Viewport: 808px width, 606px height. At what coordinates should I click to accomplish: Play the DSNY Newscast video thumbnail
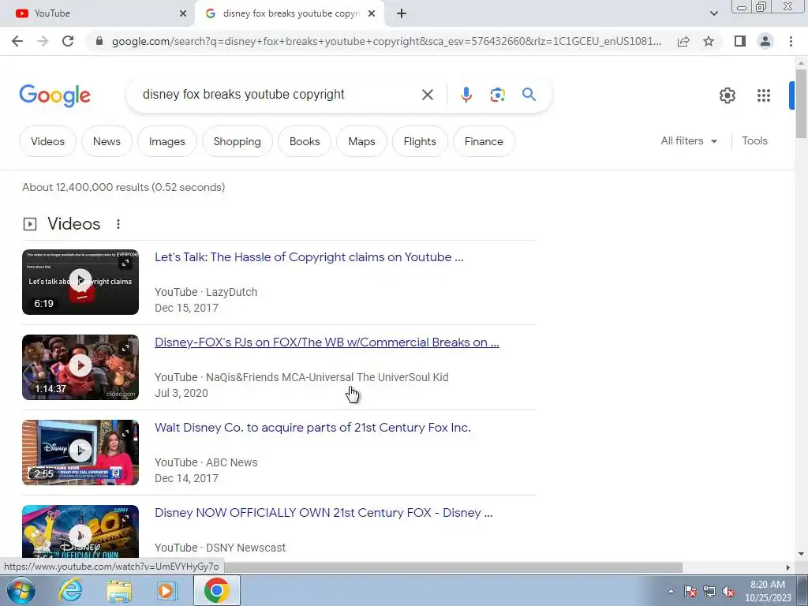point(80,531)
